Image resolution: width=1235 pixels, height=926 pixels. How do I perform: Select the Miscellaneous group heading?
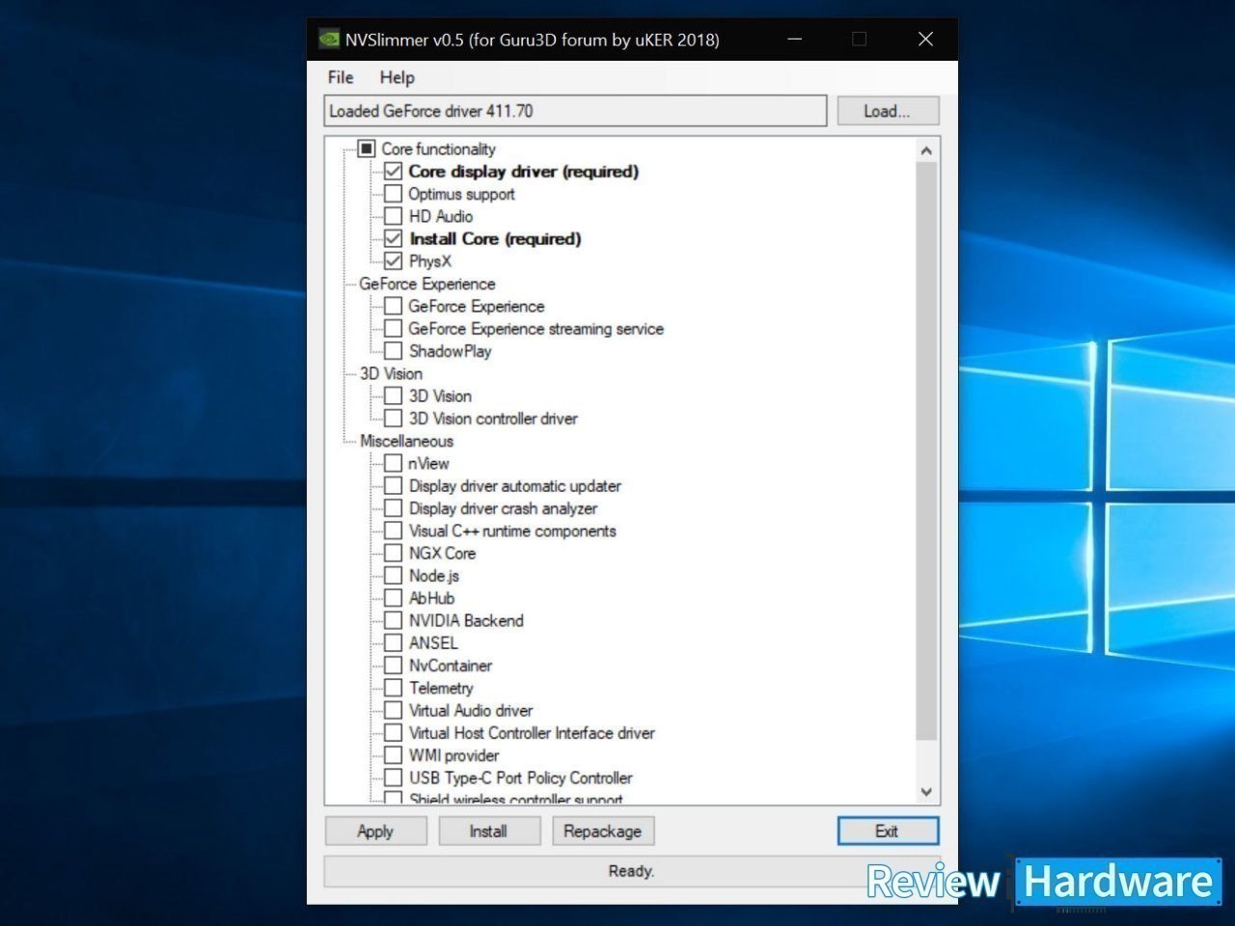406,441
